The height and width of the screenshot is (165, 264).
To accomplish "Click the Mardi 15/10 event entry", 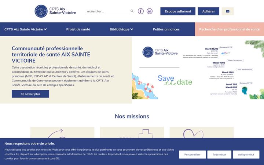I will (219, 63).
